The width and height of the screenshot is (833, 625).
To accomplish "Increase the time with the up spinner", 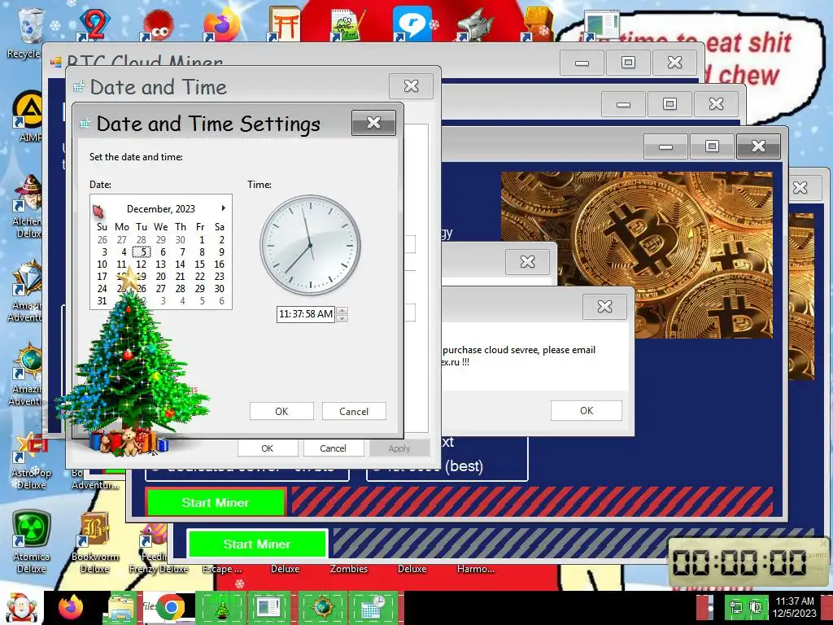I will [342, 310].
